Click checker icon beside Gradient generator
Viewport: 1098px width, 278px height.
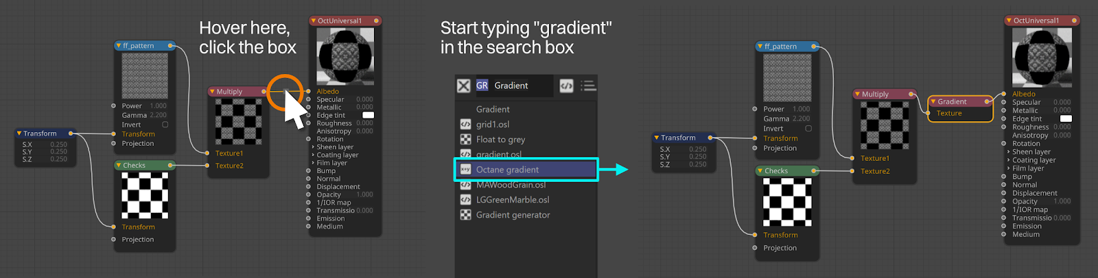click(x=465, y=215)
